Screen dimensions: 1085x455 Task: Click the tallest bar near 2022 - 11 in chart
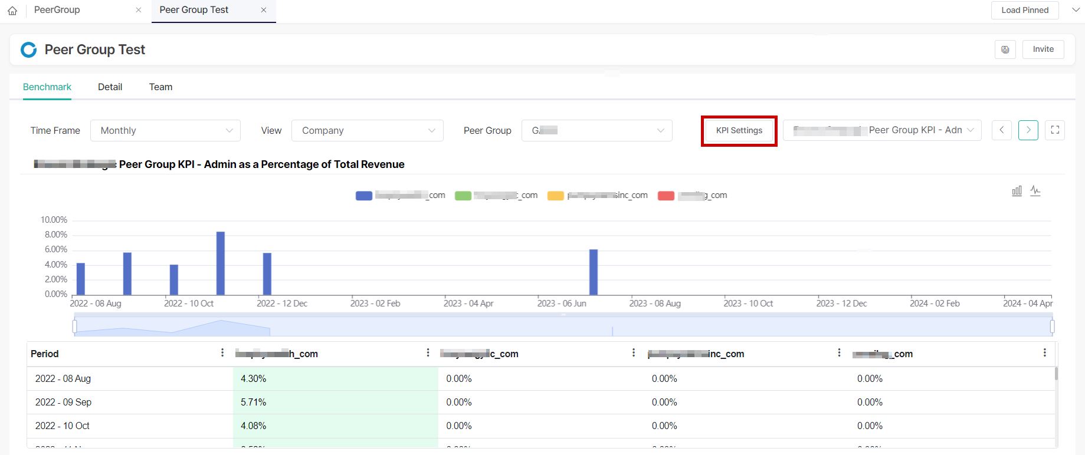click(x=221, y=263)
